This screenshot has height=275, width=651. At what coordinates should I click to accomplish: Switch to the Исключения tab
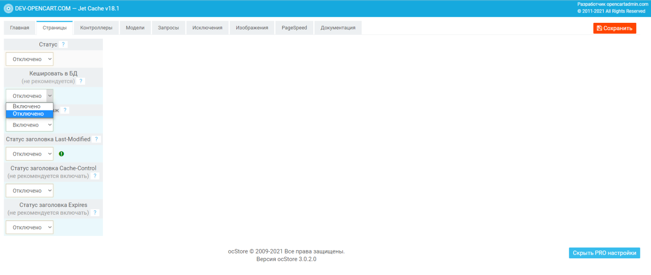(x=208, y=28)
